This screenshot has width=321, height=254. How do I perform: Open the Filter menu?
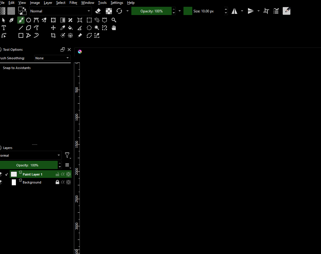[x=73, y=3]
